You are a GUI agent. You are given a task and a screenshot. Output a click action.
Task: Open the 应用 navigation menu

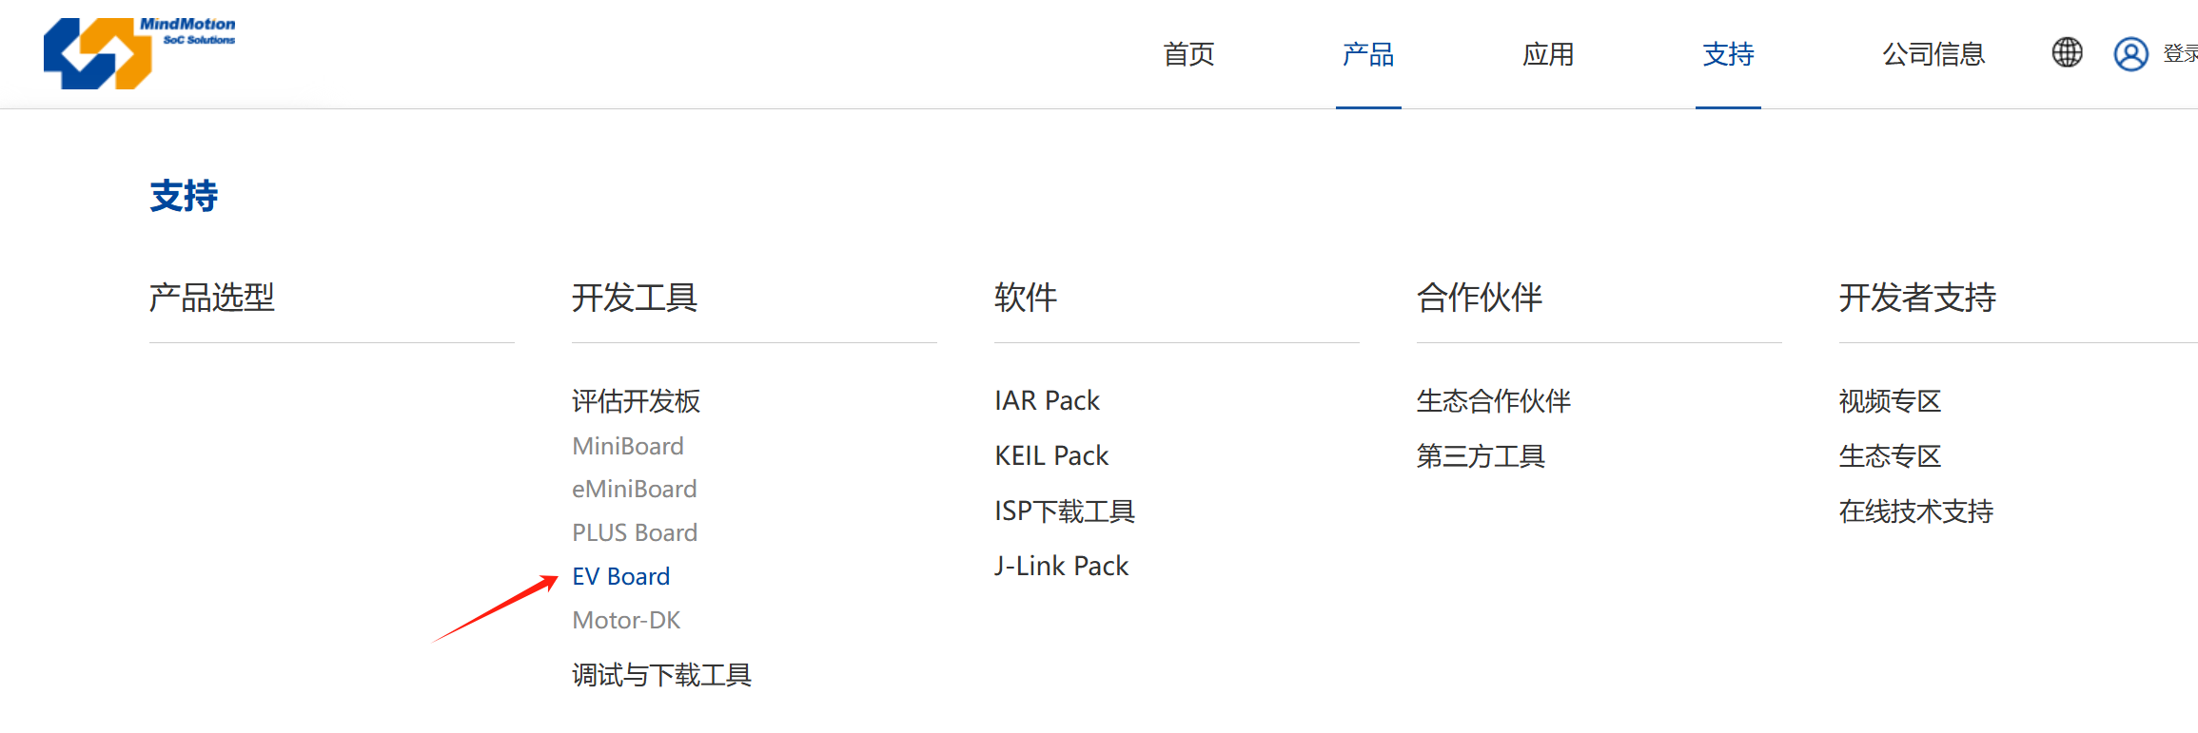pyautogui.click(x=1548, y=54)
